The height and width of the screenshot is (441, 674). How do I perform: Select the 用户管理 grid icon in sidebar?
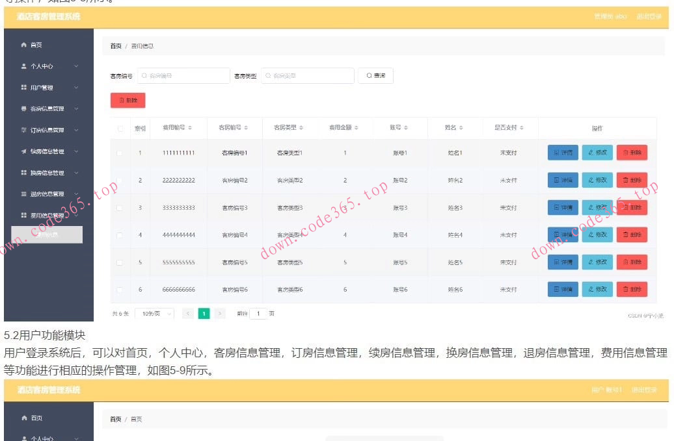point(23,86)
